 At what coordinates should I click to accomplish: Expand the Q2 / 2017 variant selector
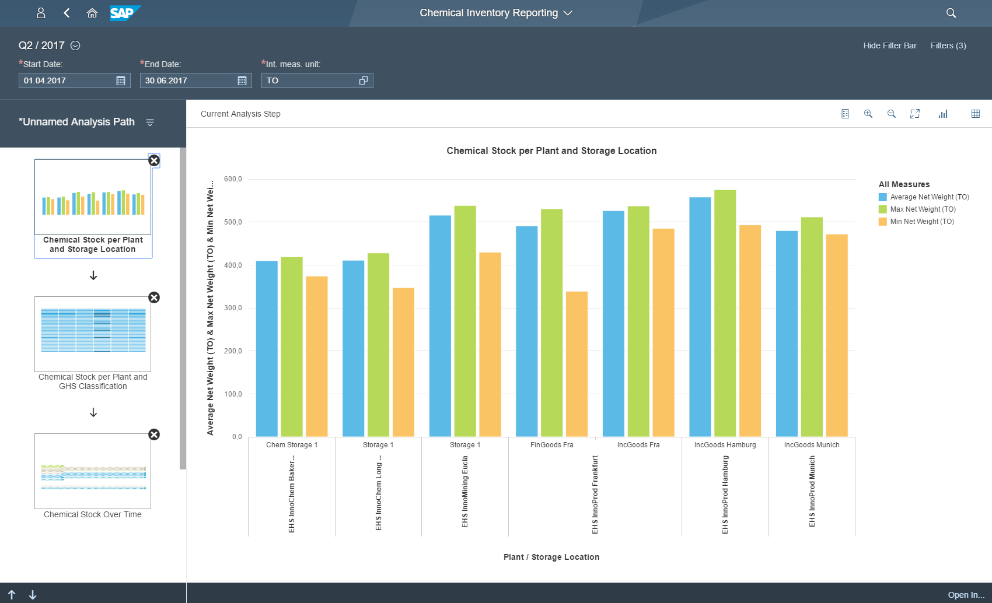(75, 45)
